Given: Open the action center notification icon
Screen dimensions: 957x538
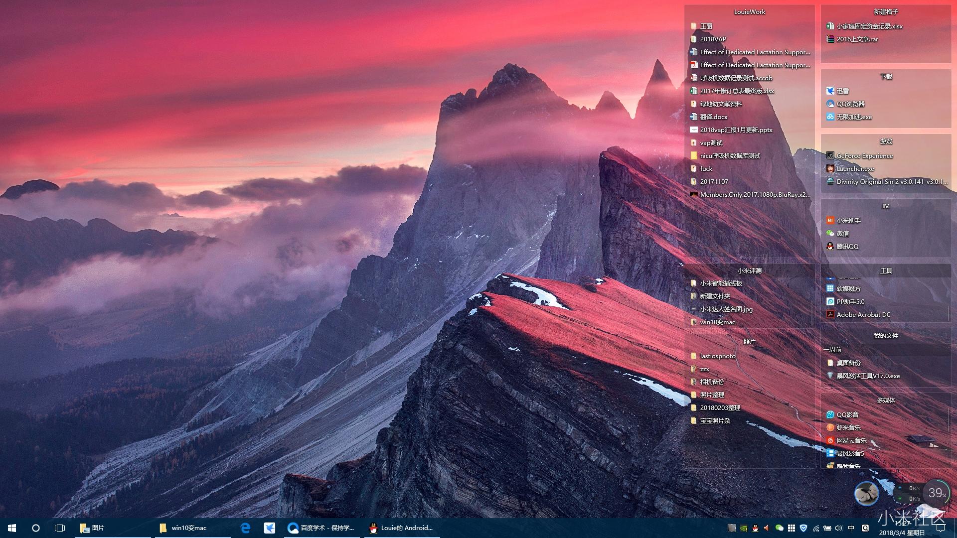Looking at the screenshot, I should pyautogui.click(x=941, y=528).
